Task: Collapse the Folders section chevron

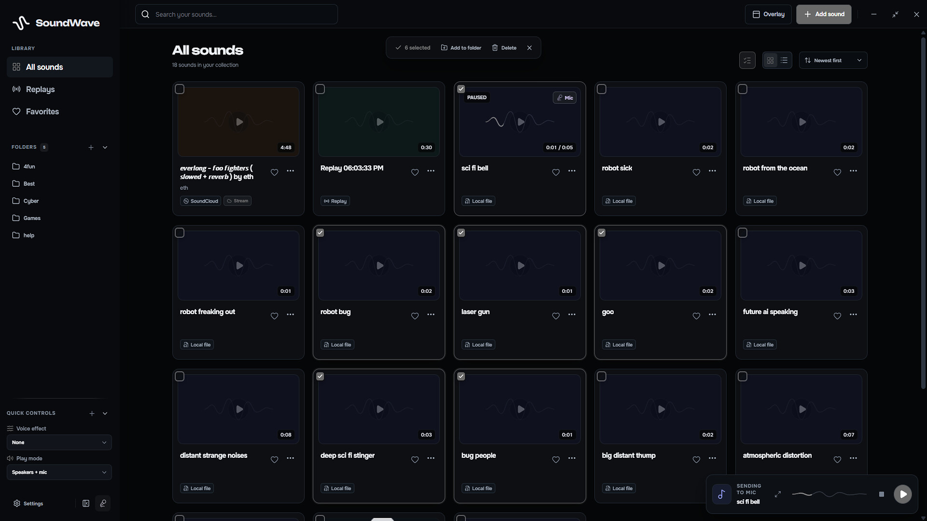Action: (105, 148)
